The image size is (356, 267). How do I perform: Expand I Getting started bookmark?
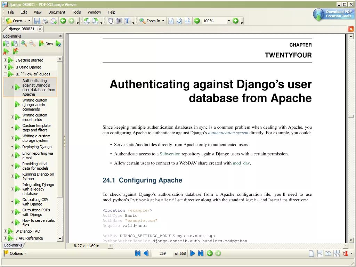point(5,60)
